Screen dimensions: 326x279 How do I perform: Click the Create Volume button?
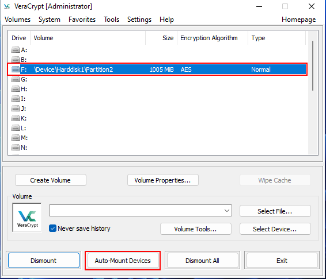[51, 180]
